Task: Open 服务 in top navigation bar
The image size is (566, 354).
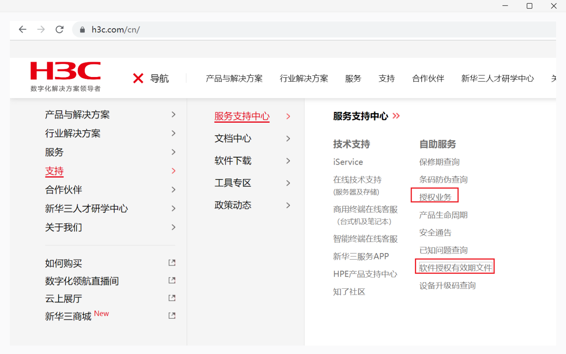Action: pos(353,78)
